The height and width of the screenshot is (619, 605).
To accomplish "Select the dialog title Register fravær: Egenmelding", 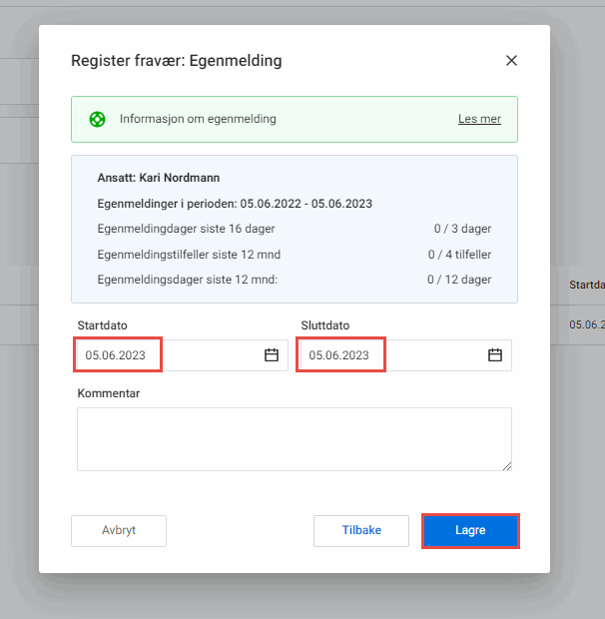I will (x=176, y=61).
